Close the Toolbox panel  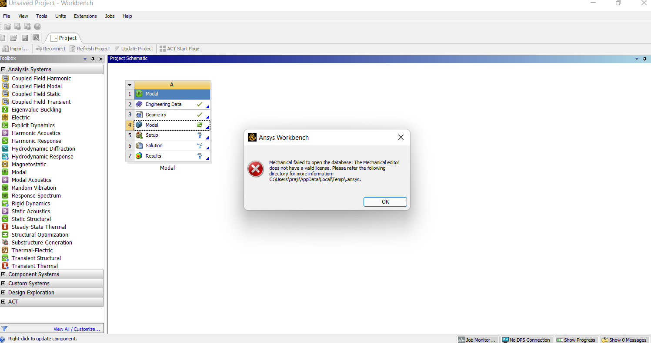click(101, 59)
